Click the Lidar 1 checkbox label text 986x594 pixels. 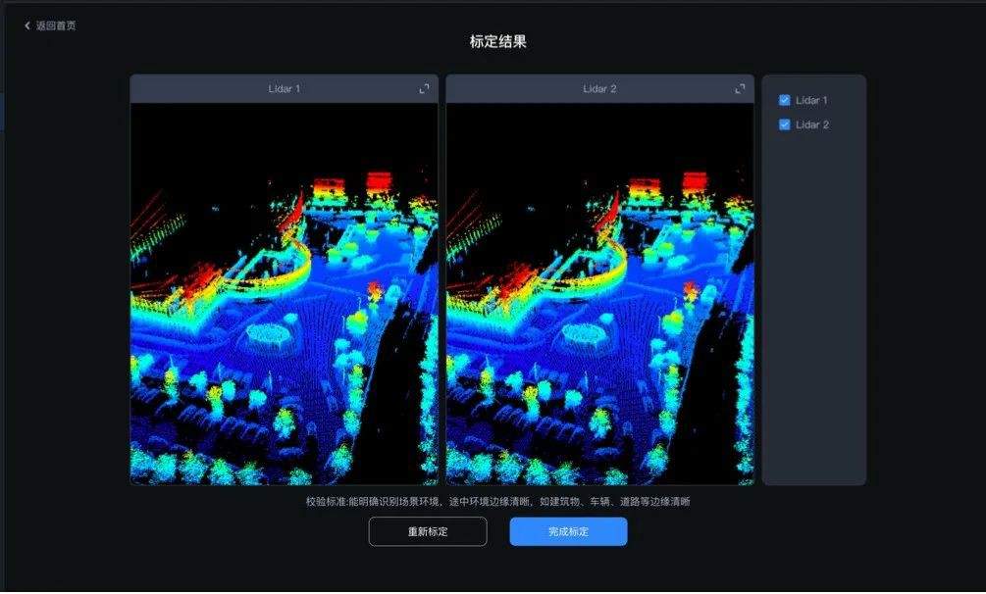[811, 100]
